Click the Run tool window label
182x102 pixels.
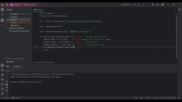8,66
